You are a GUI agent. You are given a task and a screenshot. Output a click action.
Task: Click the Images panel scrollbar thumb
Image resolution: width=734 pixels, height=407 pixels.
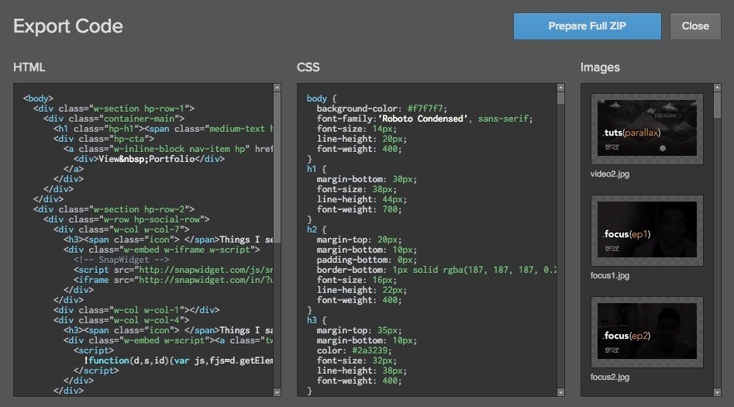[717, 105]
